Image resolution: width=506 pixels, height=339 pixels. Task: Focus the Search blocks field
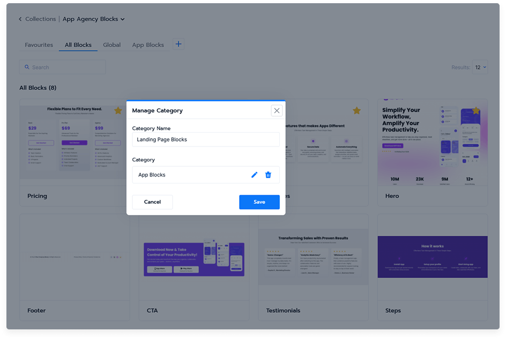click(x=63, y=67)
